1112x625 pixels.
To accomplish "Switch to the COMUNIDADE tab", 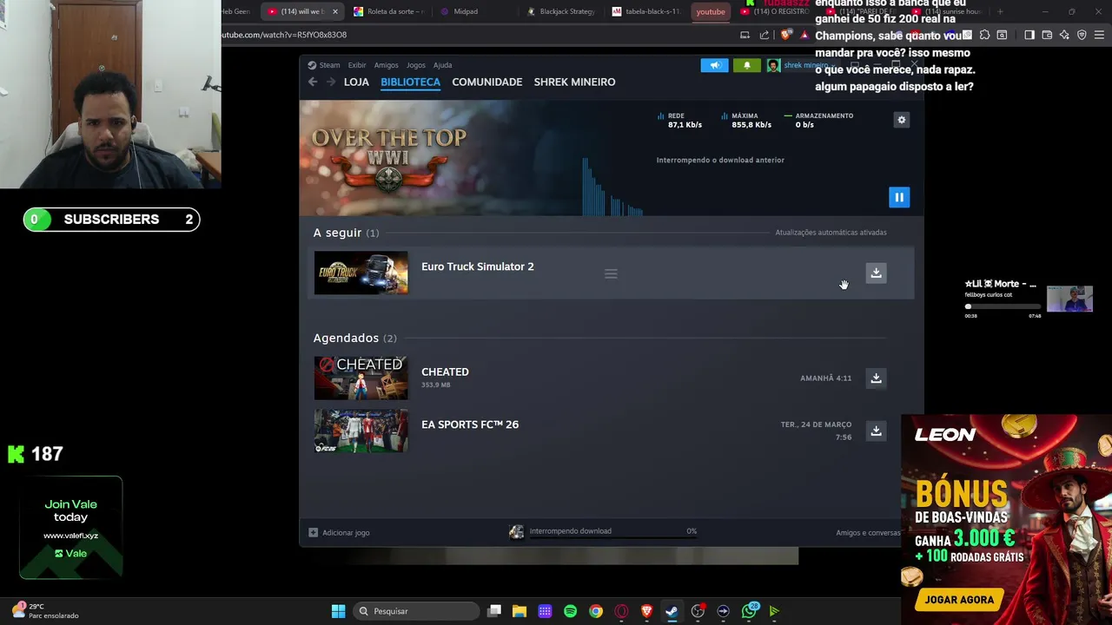I will coord(486,82).
